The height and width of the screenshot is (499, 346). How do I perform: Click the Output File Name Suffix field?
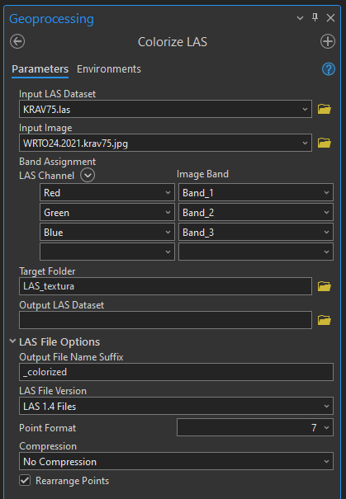pos(176,372)
